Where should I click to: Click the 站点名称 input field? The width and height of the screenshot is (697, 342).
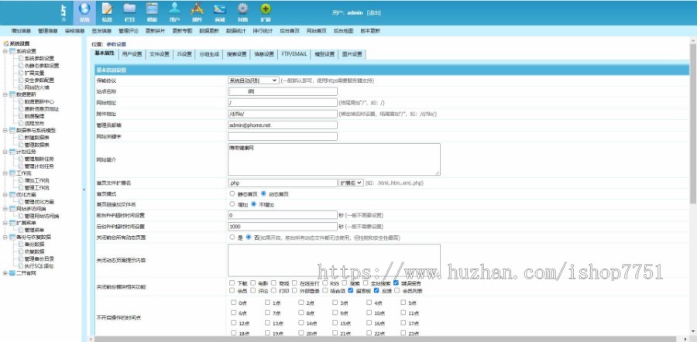282,91
